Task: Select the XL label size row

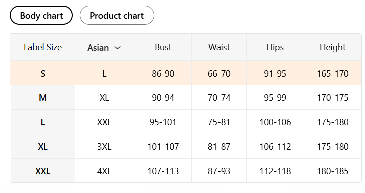Action: coord(186,146)
